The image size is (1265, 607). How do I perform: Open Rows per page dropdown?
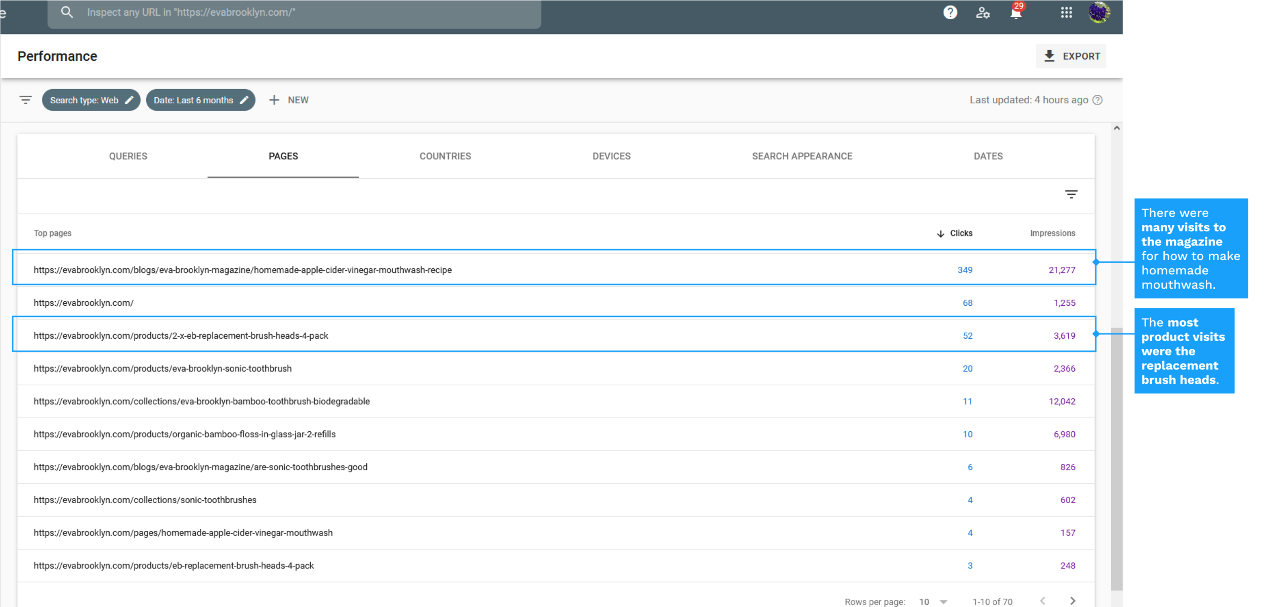pos(933,601)
